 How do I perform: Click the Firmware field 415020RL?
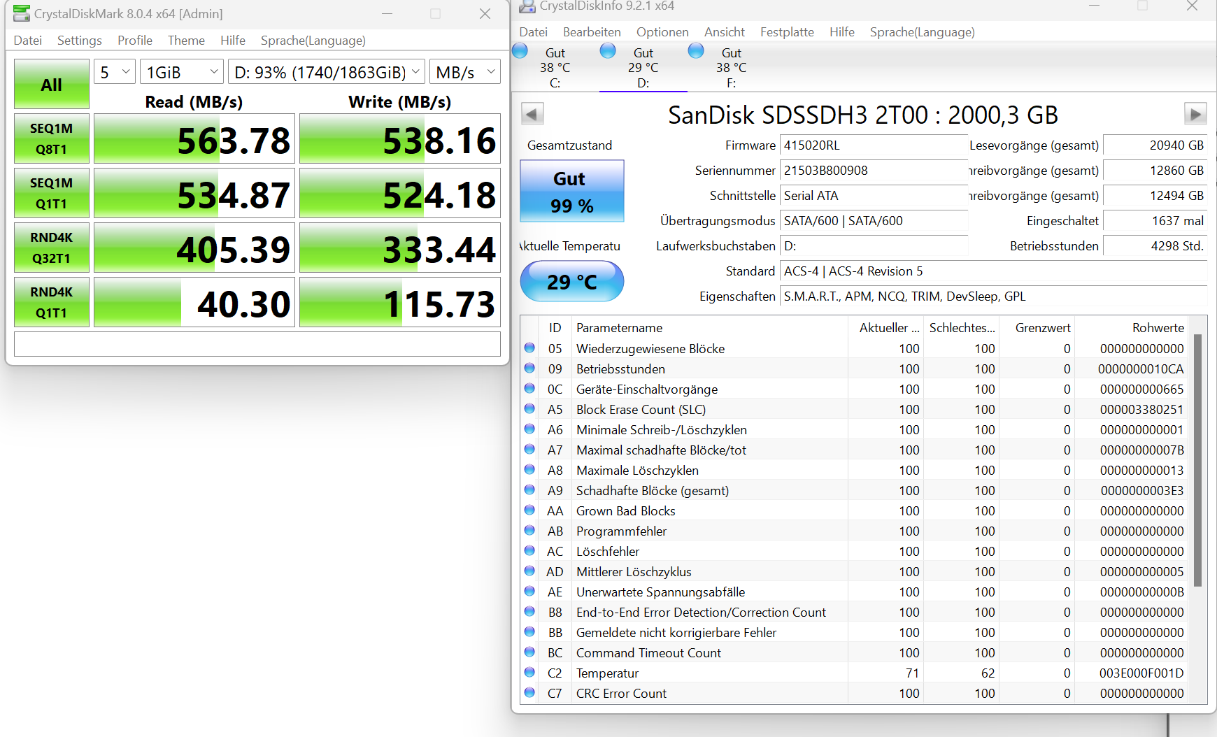(x=874, y=145)
